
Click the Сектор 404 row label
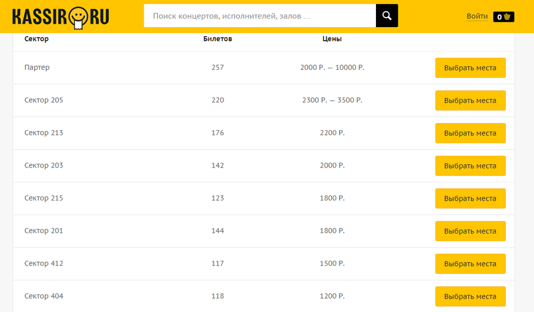pos(44,296)
